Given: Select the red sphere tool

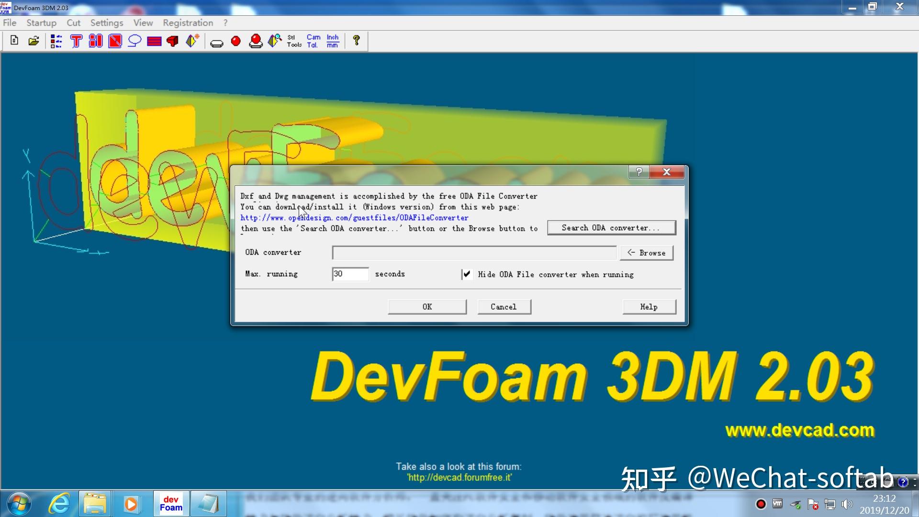Looking at the screenshot, I should [235, 42].
